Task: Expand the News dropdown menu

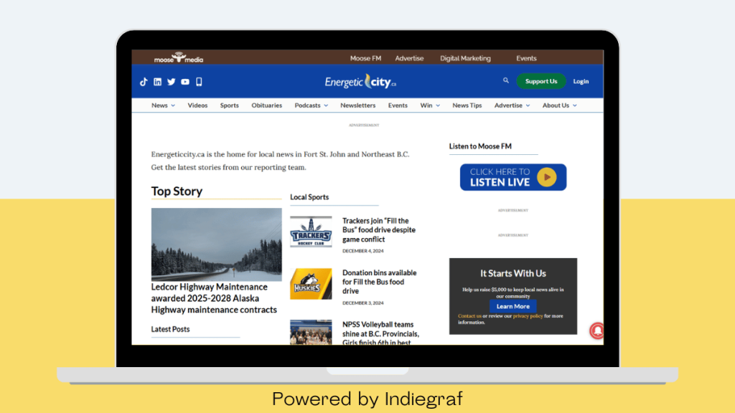Action: 163,105
